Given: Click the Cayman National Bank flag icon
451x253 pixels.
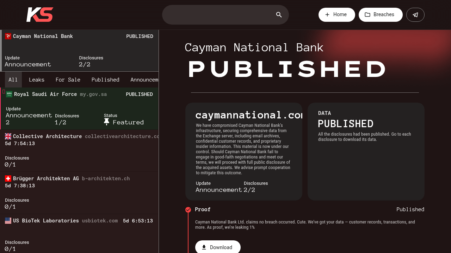Looking at the screenshot, I should click(8, 36).
